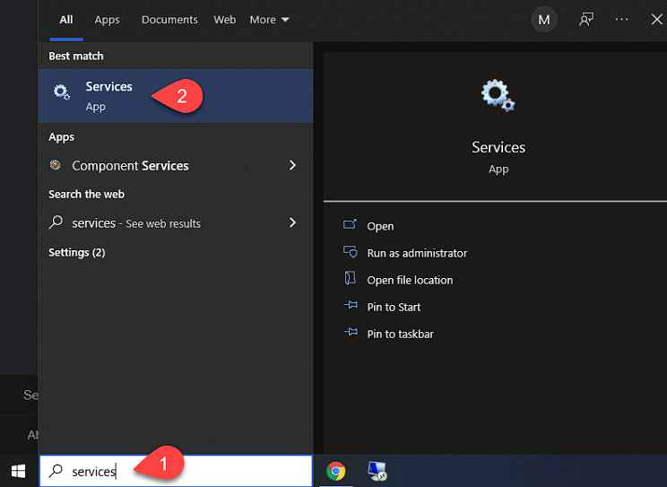The image size is (667, 487).
Task: Click the Component Services app icon
Action: tap(56, 165)
